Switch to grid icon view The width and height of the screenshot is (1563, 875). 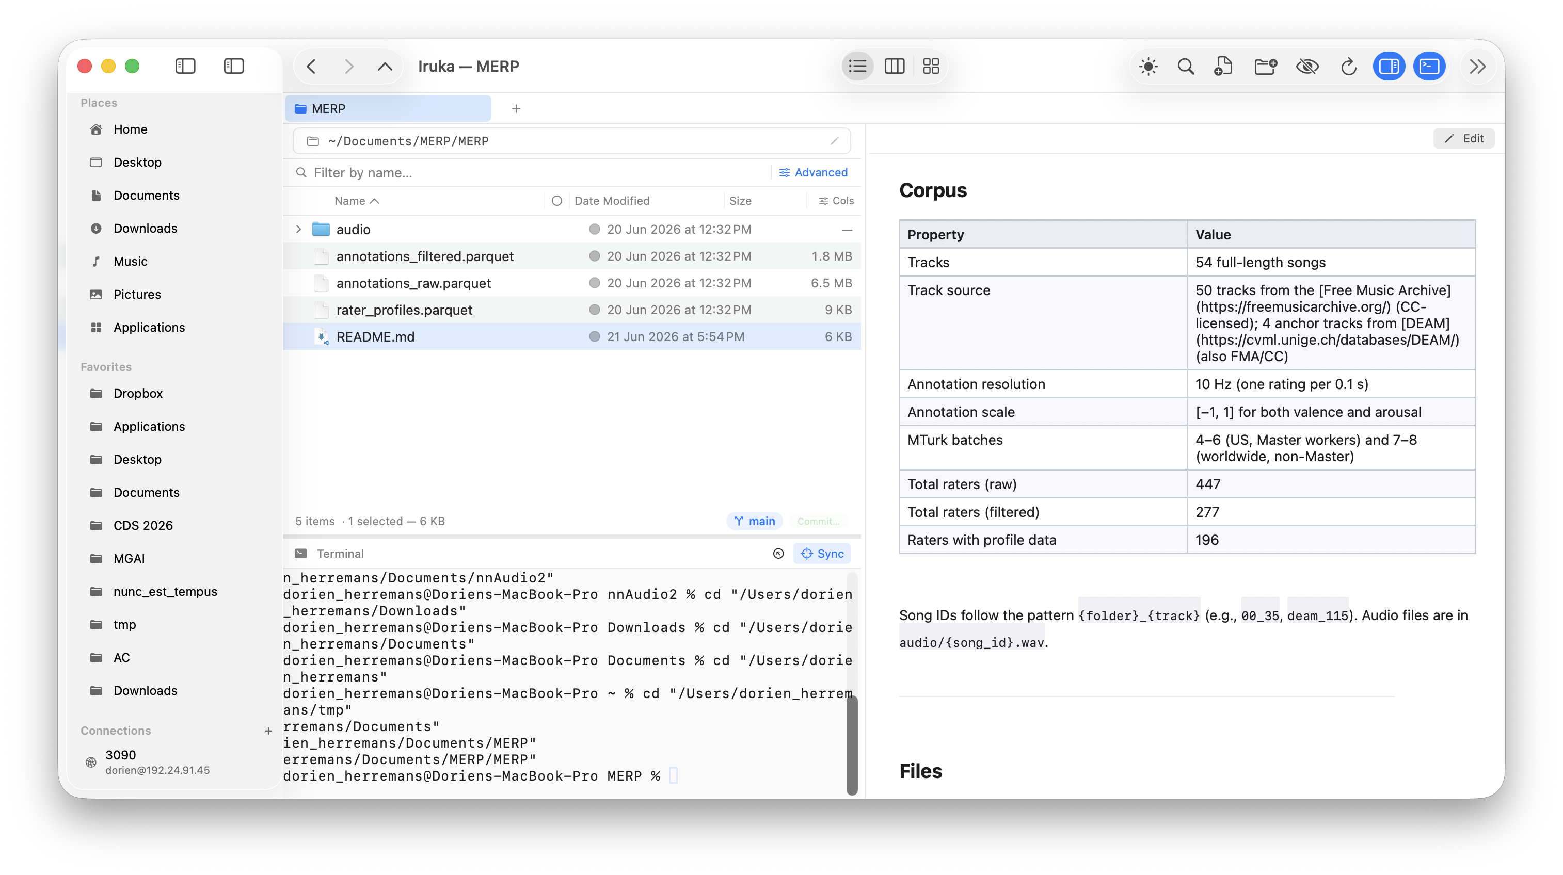click(931, 66)
